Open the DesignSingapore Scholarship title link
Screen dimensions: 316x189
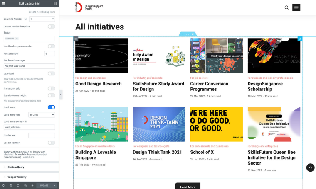tap(265, 86)
